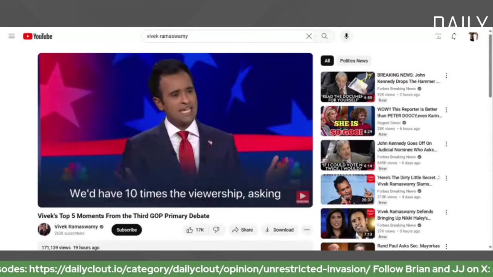
Task: Subscribe to Vivek Ramaswamy channel
Action: point(127,230)
